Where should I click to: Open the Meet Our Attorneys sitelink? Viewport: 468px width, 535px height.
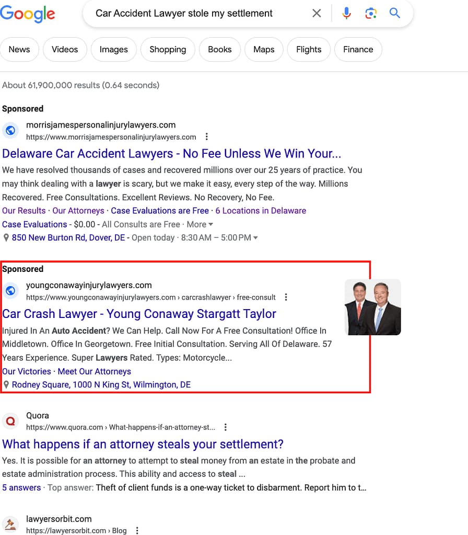(95, 371)
